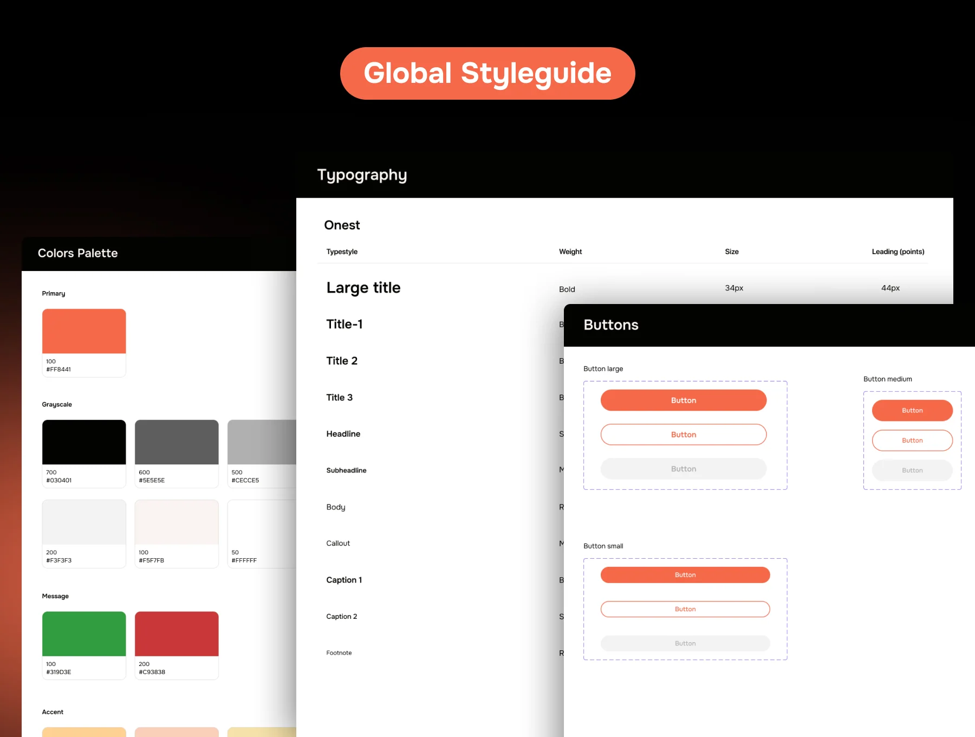Select the black #030401 grayscale swatch
Screen dimensions: 975x737
click(x=84, y=454)
